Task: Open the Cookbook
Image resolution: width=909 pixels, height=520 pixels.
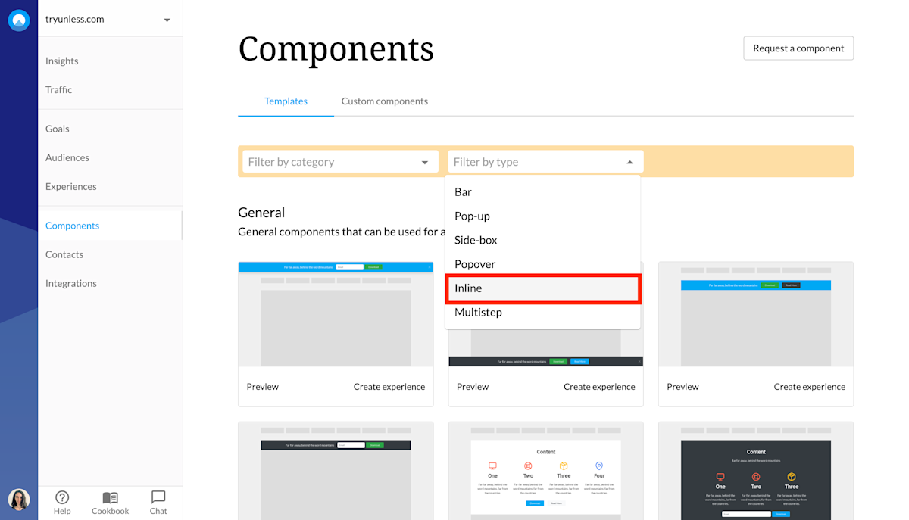Action: 110,502
